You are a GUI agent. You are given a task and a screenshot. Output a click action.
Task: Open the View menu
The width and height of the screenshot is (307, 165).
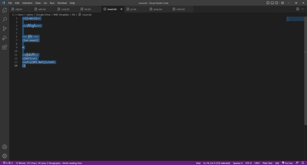[x=38, y=3]
